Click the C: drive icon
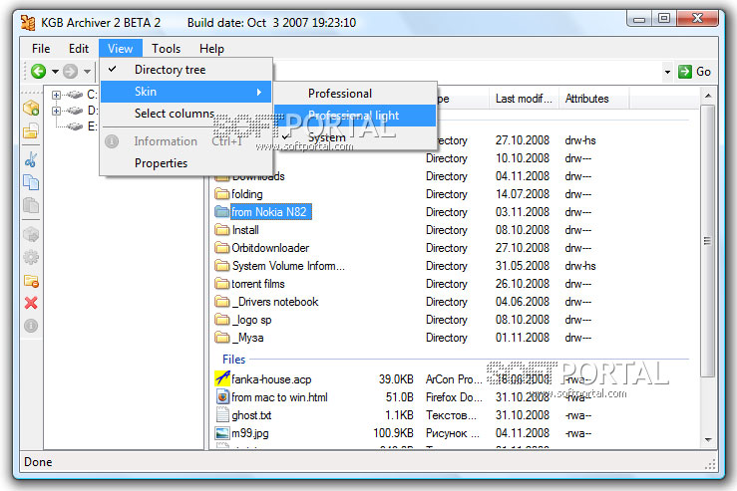737x491 pixels. (74, 95)
